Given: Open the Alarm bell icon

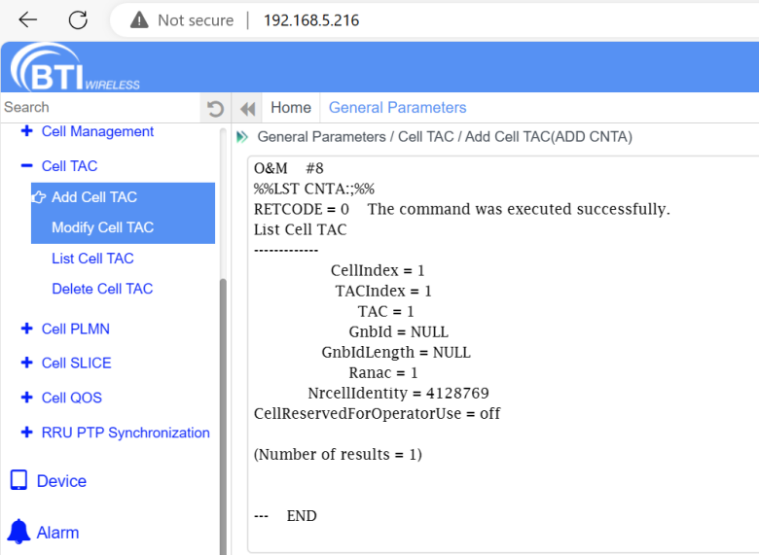Looking at the screenshot, I should [x=18, y=532].
